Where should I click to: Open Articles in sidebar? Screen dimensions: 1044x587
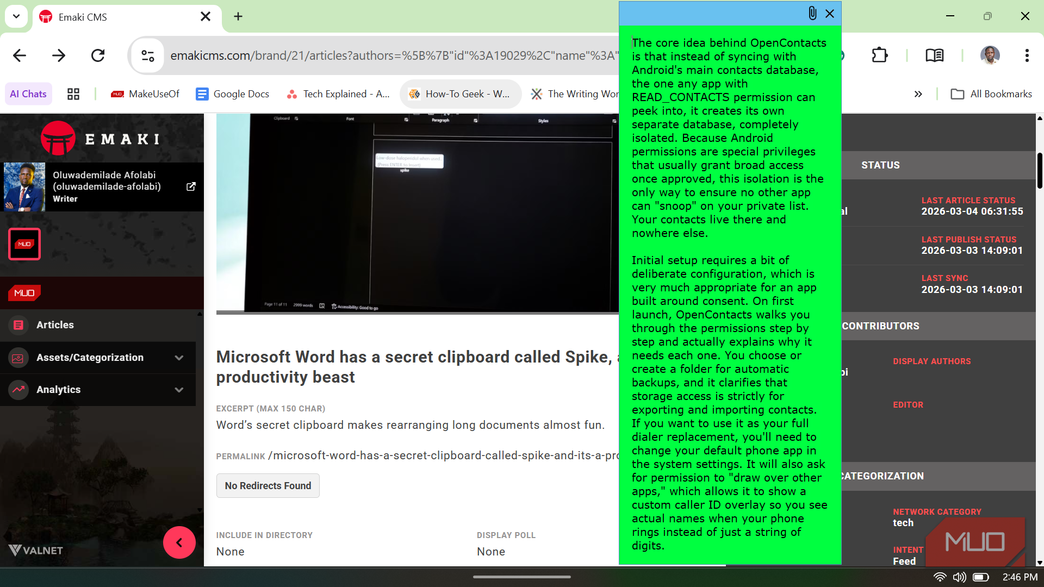[x=98, y=325]
